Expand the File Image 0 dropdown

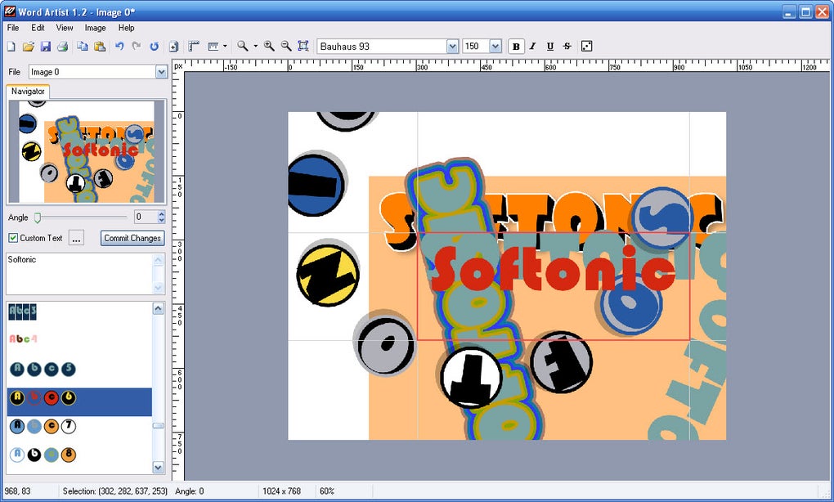[161, 72]
